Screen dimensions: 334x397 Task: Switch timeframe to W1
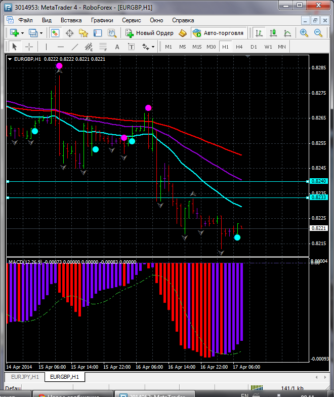pyautogui.click(x=268, y=47)
